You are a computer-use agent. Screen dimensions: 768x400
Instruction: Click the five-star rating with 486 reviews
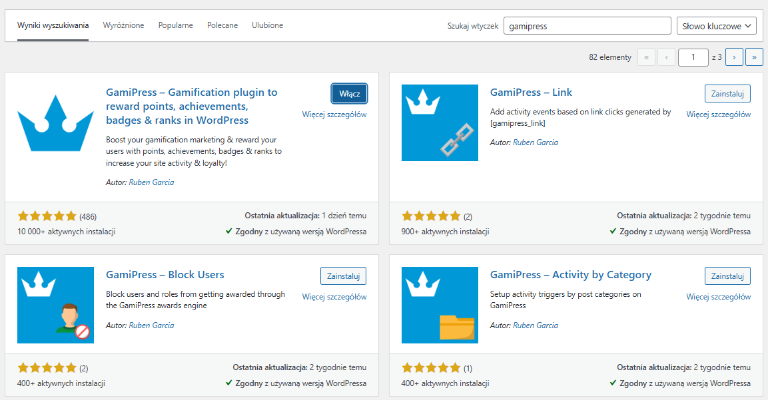pyautogui.click(x=47, y=216)
